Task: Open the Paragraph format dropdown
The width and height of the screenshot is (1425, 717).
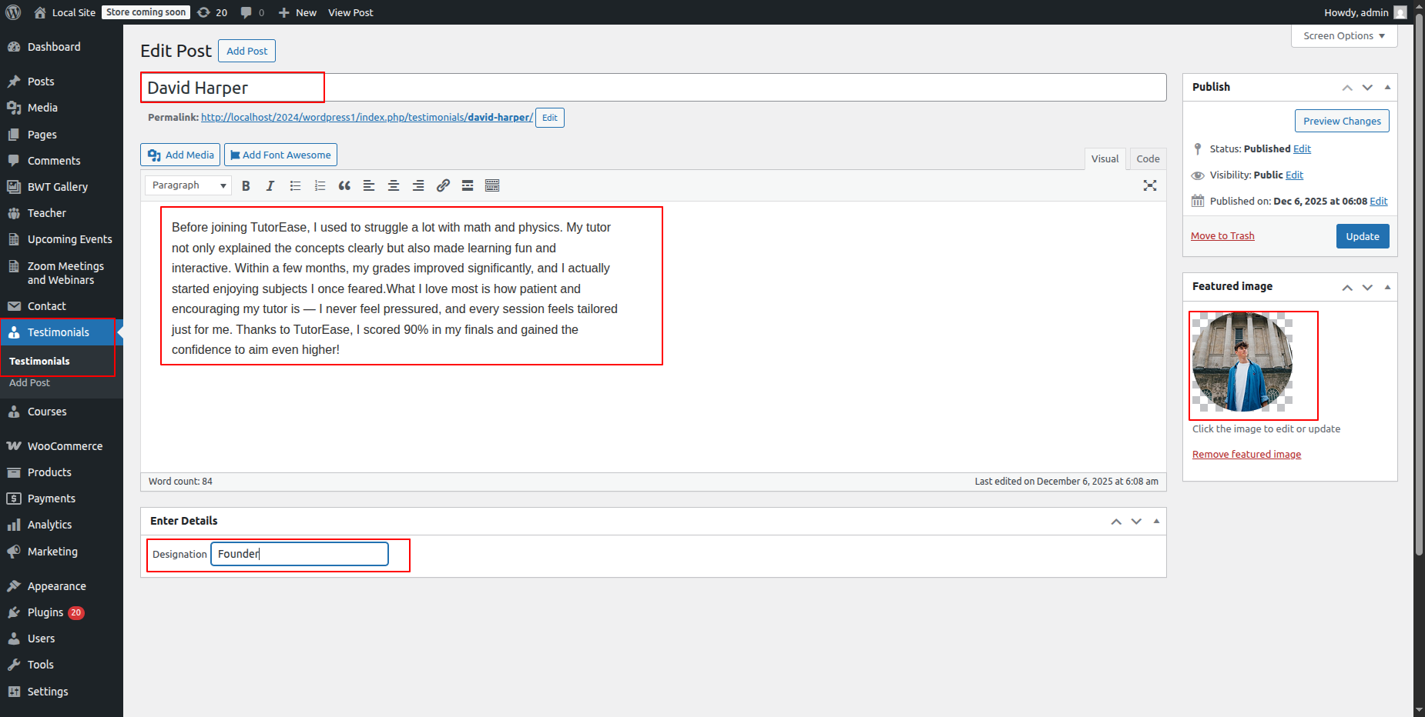Action: tap(188, 185)
